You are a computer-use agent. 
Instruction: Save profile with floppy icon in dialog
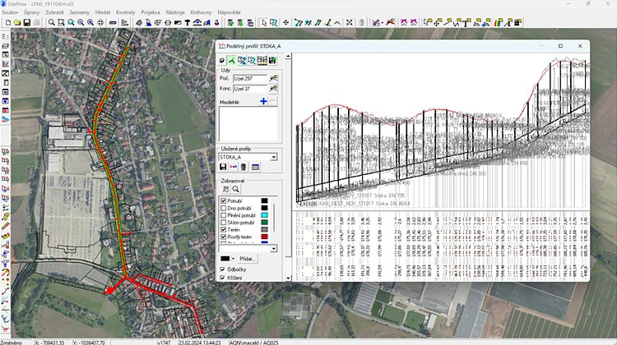(223, 167)
